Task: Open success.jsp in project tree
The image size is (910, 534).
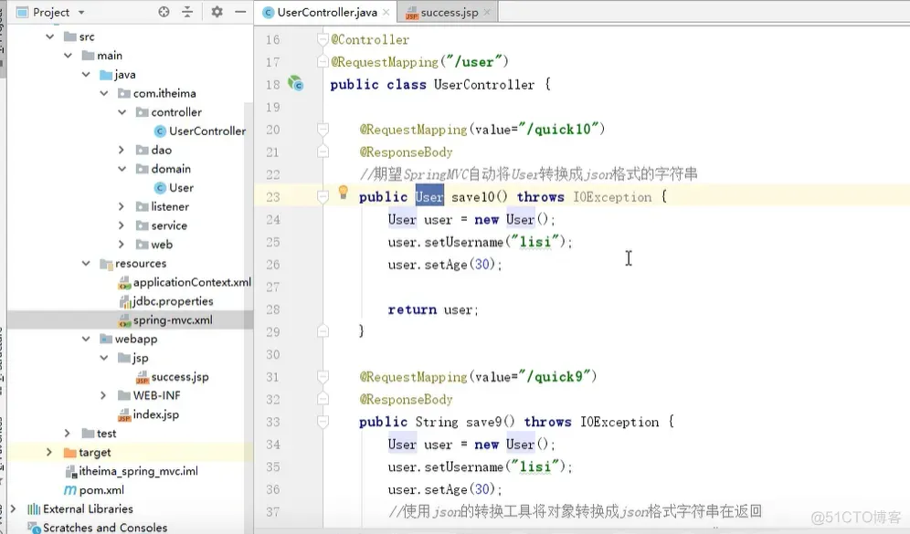Action: coord(173,377)
